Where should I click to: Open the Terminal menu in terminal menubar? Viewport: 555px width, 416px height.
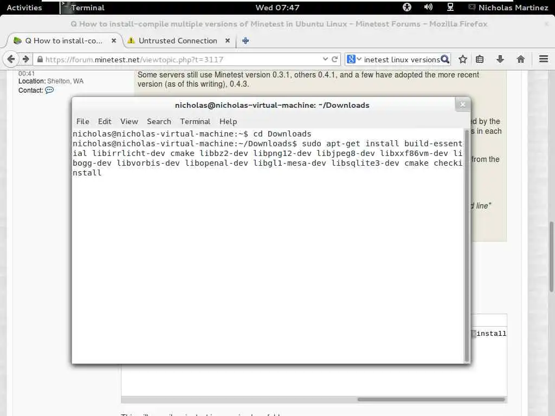click(x=195, y=121)
